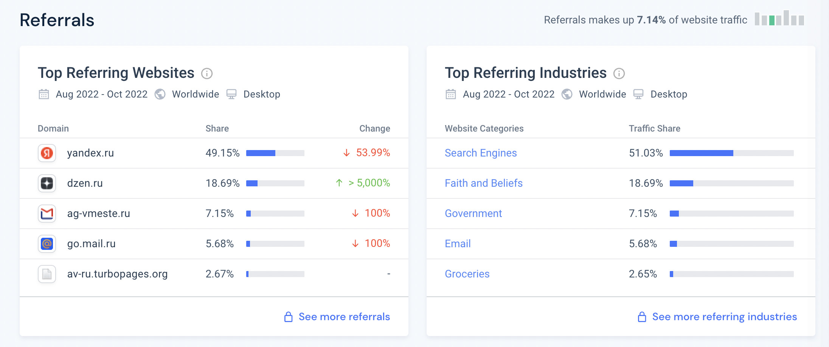Select the Government category link
The height and width of the screenshot is (347, 829).
(x=473, y=214)
